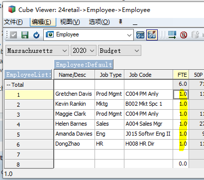Viewport: 204px width, 180px height.
Task: Click the Amanda Davies name cell
Action: click(x=74, y=134)
